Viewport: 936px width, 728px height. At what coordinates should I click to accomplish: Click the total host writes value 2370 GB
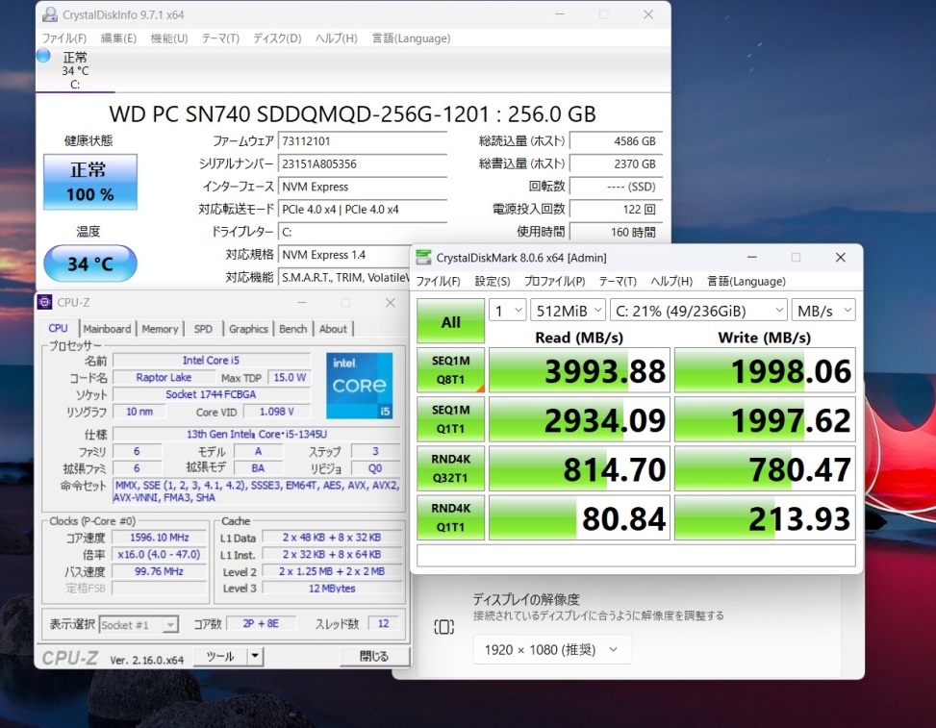click(616, 164)
